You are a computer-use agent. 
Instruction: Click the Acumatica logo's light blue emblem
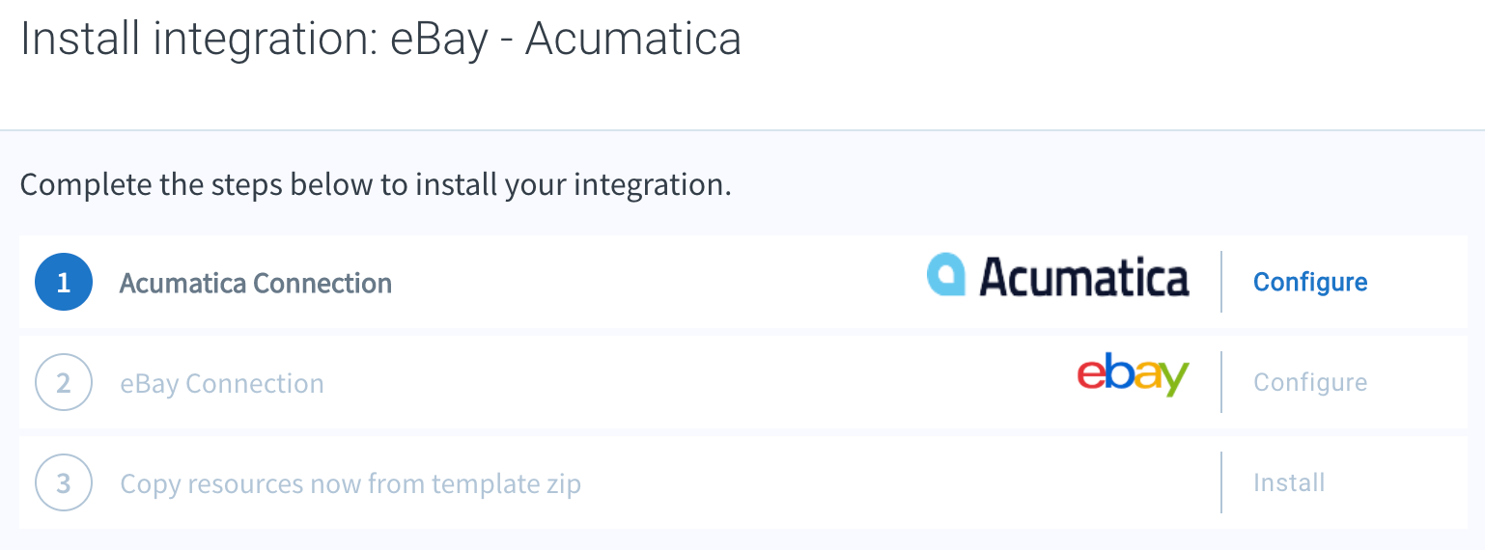[x=946, y=274]
